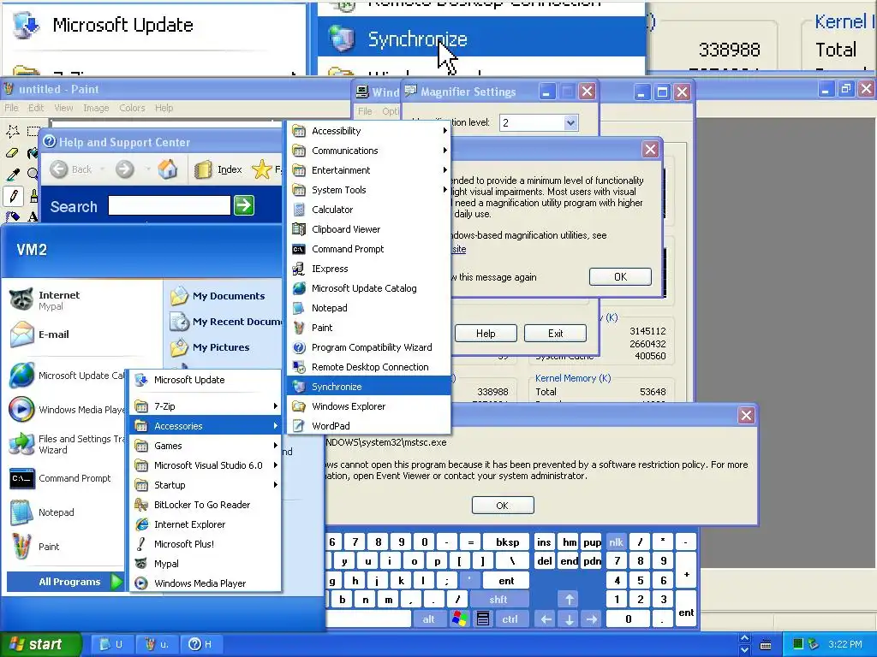Open Remote Desktop Connection entry
877x657 pixels.
pos(369,367)
